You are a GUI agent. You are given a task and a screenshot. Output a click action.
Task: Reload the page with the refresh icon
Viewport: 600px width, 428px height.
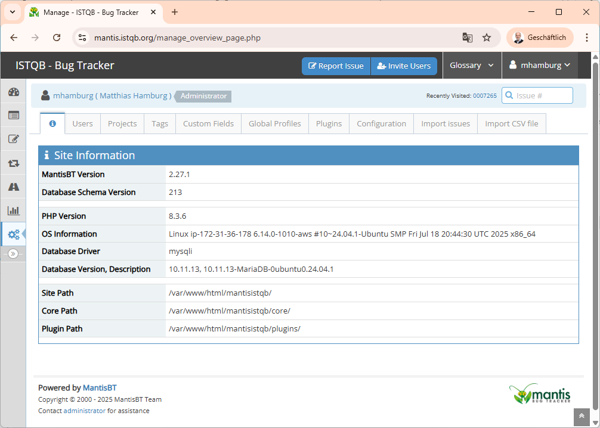point(57,38)
